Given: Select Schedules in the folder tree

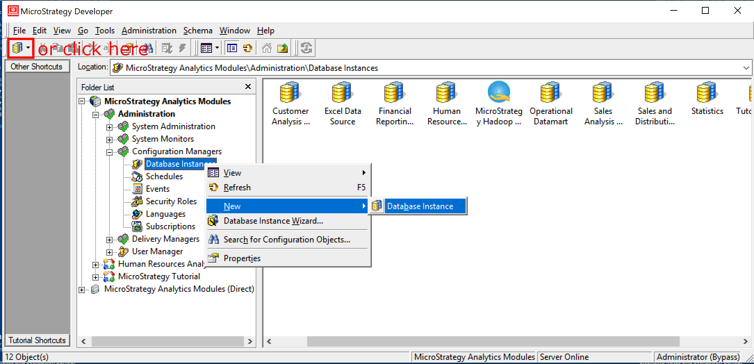Looking at the screenshot, I should tap(164, 176).
